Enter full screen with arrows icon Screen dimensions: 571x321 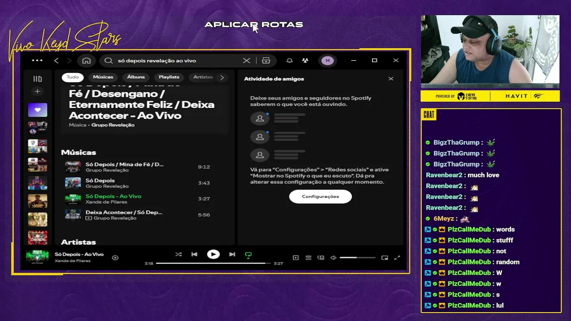point(397,258)
